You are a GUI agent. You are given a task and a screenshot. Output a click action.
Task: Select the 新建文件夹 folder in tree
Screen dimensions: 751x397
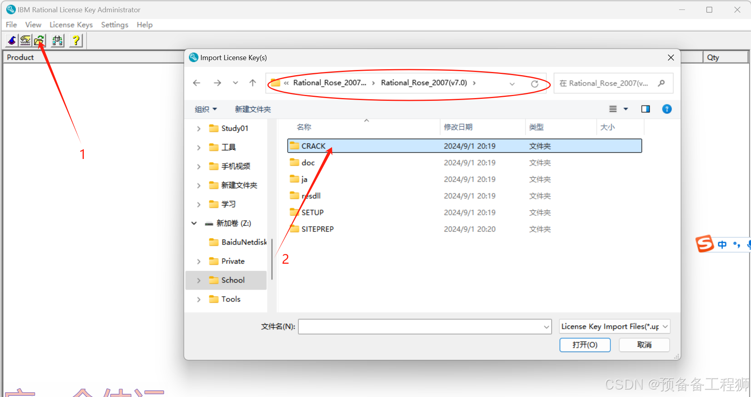[x=233, y=185]
